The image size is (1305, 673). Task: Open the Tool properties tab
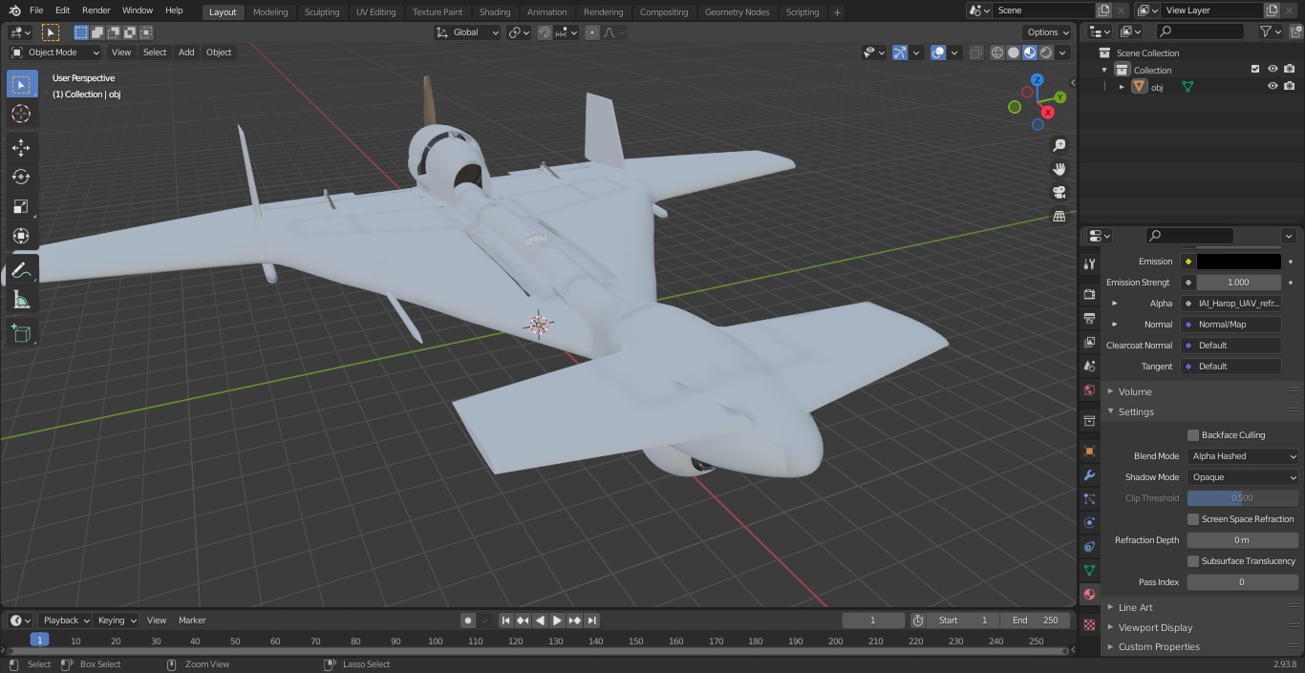(x=1089, y=264)
